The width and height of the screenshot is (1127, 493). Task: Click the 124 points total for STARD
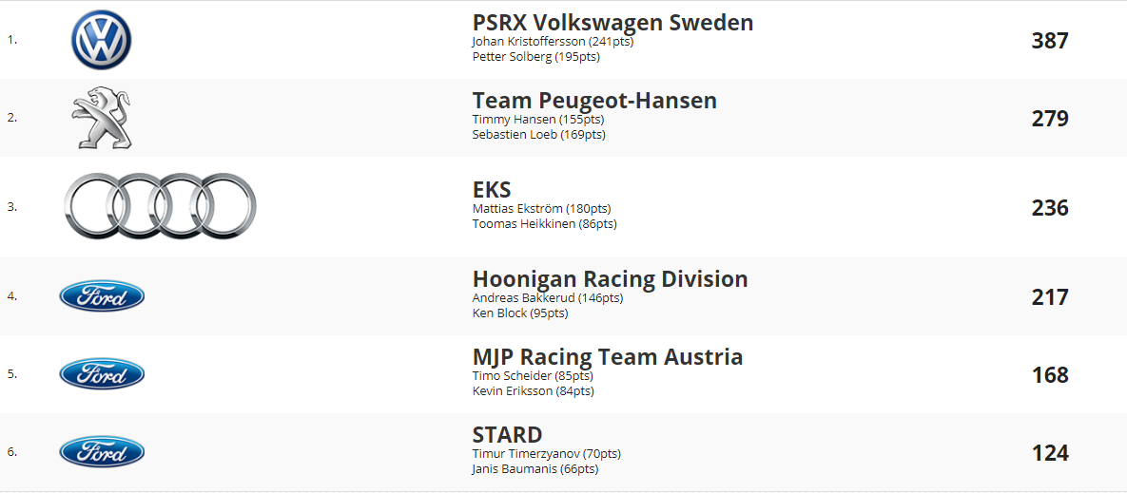pyautogui.click(x=1050, y=453)
